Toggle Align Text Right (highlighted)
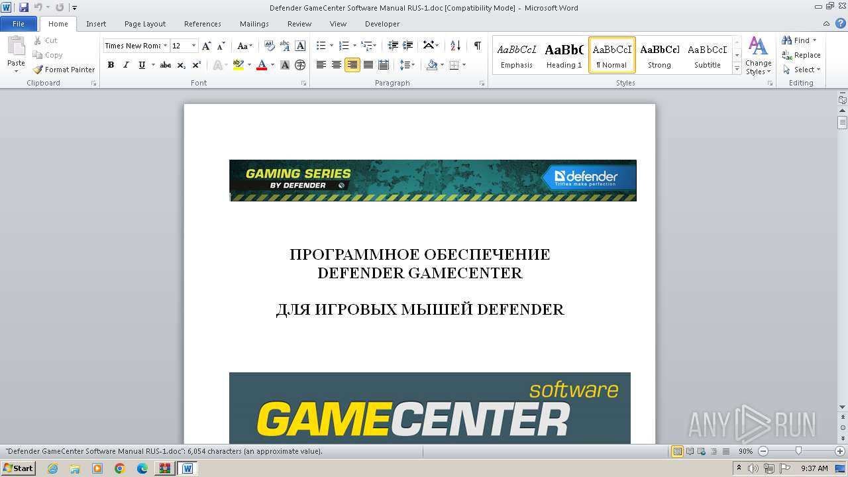848x477 pixels. click(x=352, y=65)
